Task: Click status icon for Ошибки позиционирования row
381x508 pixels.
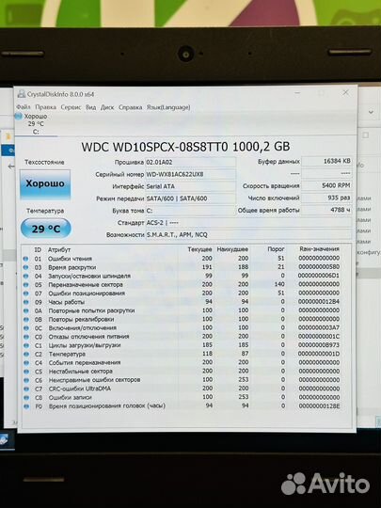Action: 26,294
